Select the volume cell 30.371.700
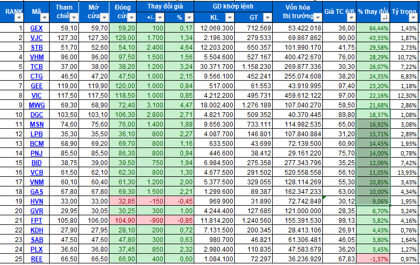Image resolution: width=420 pixels, height=265 pixels. pyautogui.click(x=215, y=67)
